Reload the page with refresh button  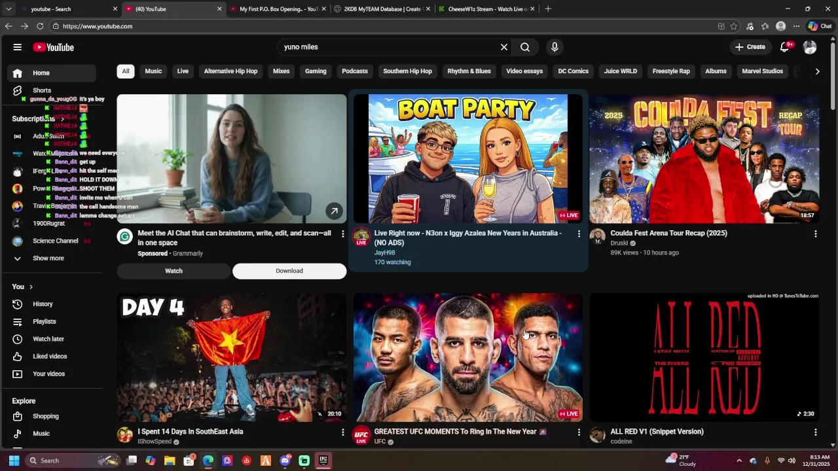pos(40,26)
